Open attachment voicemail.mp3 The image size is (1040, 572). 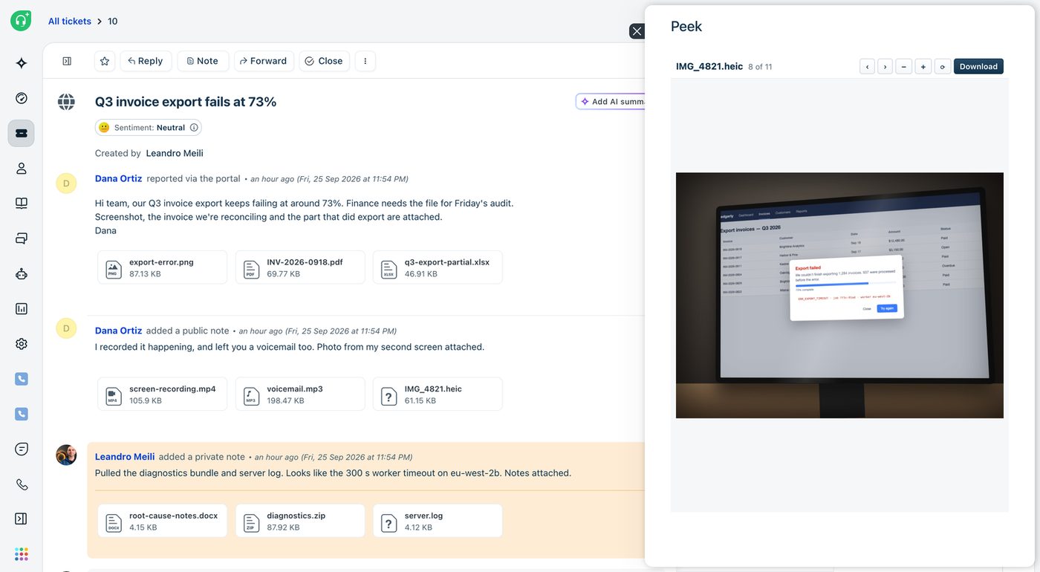[300, 394]
